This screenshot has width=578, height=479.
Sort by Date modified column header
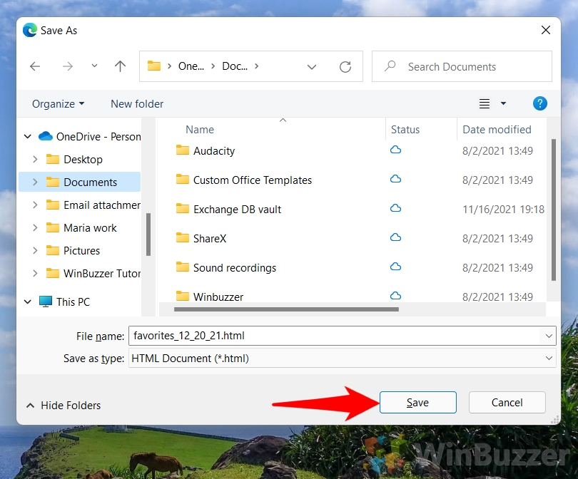(497, 130)
